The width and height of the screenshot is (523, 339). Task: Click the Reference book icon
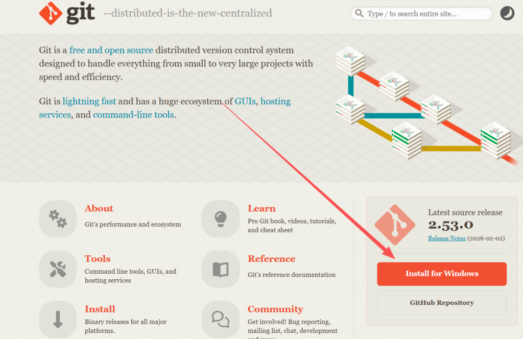pyautogui.click(x=221, y=269)
